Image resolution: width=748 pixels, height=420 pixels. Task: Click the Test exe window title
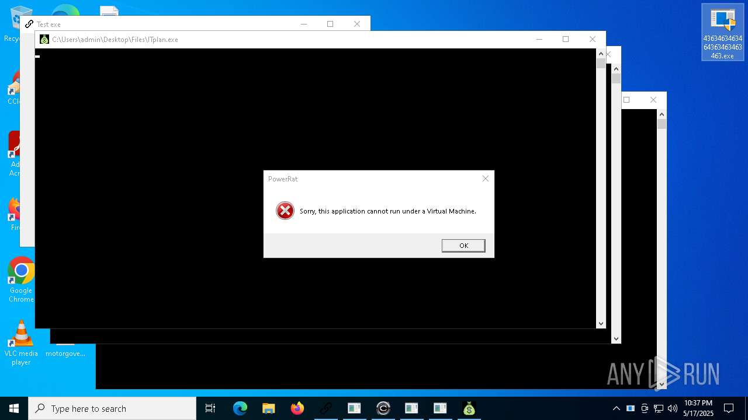tap(49, 24)
